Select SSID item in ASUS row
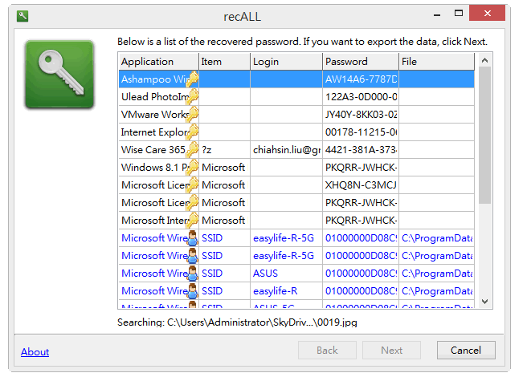Image resolution: width=527 pixels, height=373 pixels. [224, 274]
